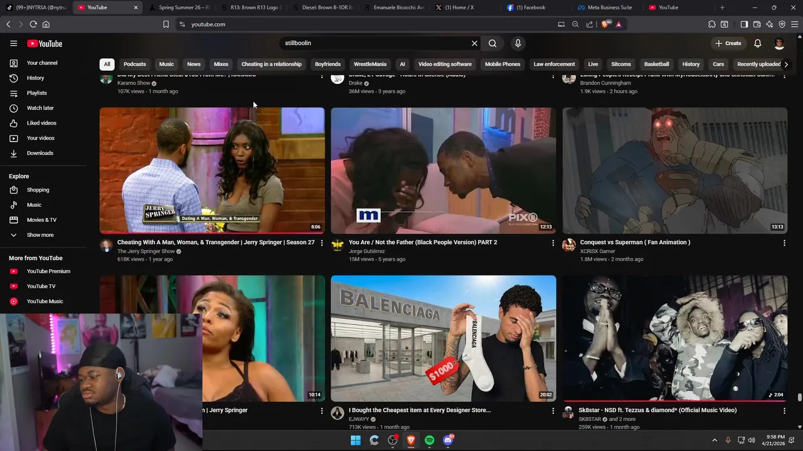
Task: Open the account avatar menu
Action: [779, 43]
